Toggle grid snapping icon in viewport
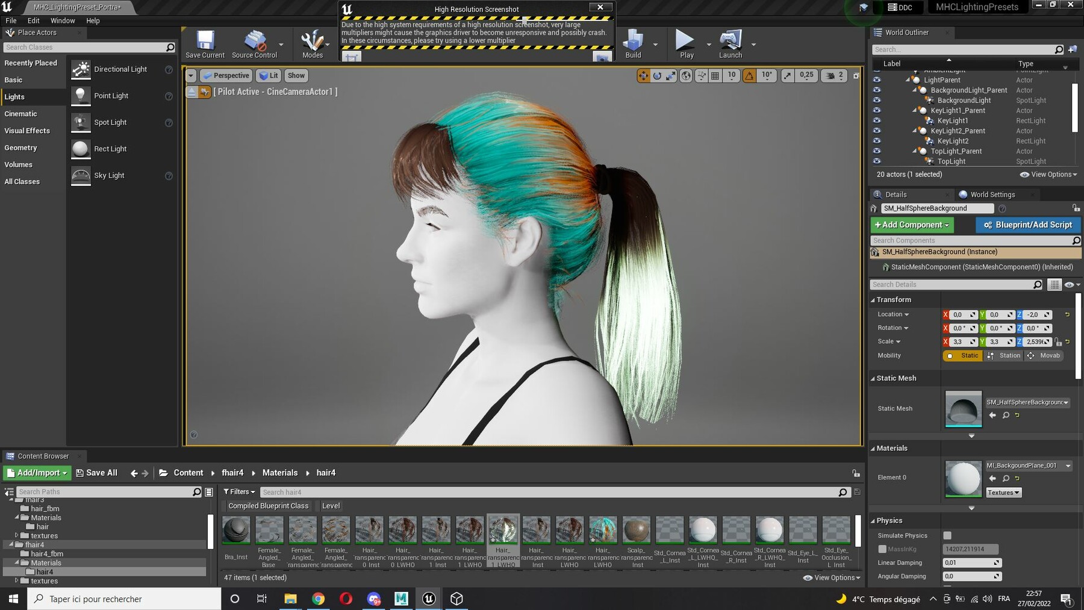The width and height of the screenshot is (1084, 610). (715, 75)
